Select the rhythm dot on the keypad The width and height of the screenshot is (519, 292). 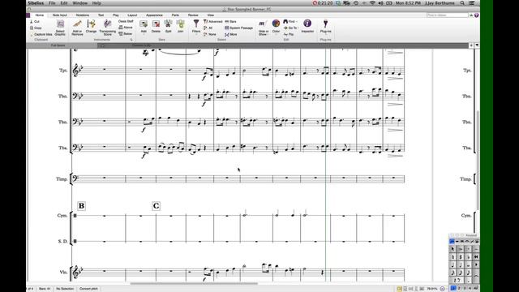469,281
